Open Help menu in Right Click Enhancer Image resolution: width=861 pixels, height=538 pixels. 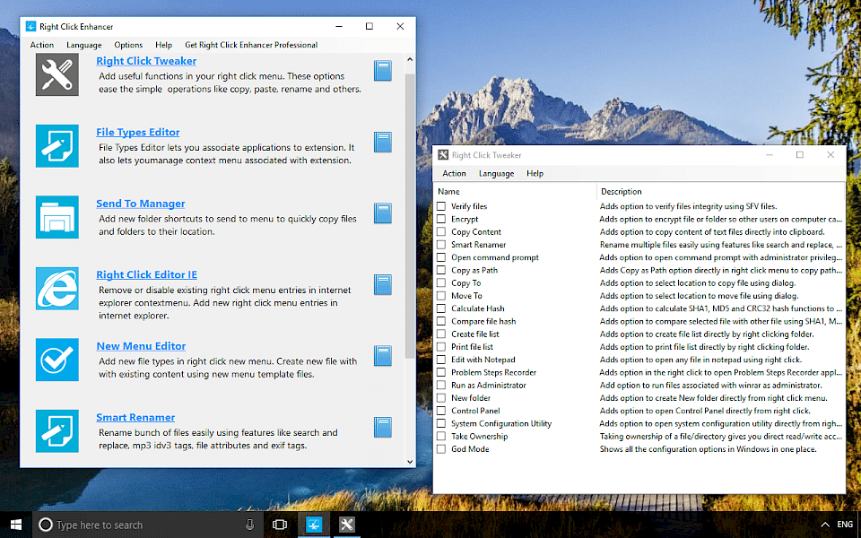pos(163,45)
